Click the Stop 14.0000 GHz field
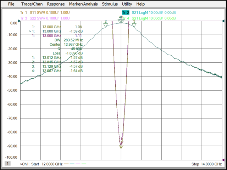Image resolution: width=227 pixels, height=170 pixels. pos(206,164)
